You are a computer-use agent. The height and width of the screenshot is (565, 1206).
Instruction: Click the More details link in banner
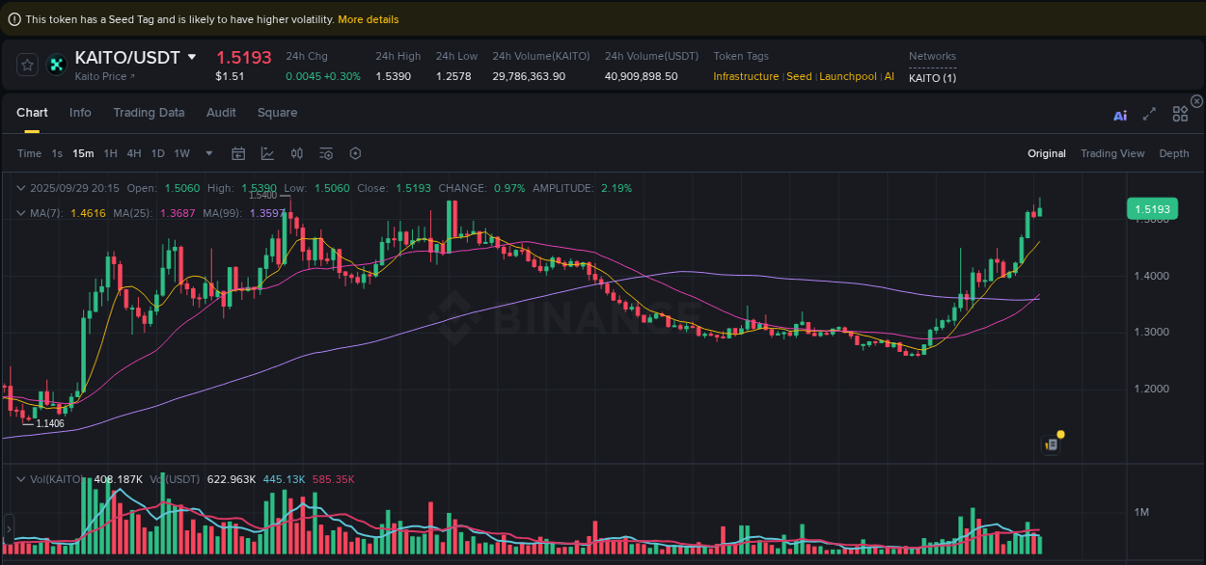[x=368, y=18]
